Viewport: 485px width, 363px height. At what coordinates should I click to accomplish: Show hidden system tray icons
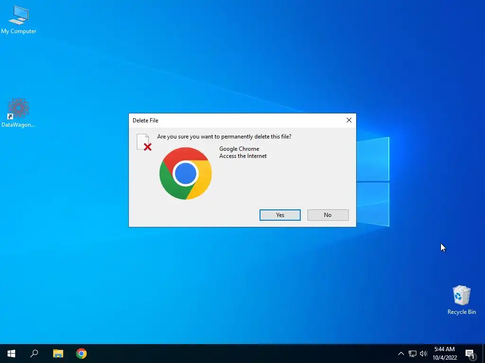pyautogui.click(x=401, y=354)
